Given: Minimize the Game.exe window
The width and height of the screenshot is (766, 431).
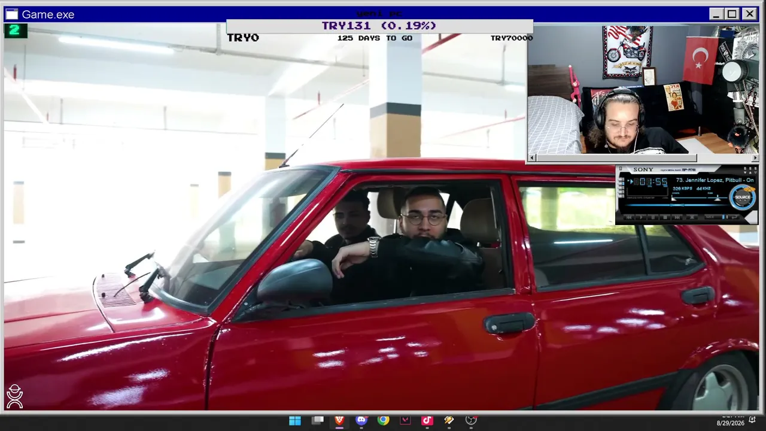Looking at the screenshot, I should pos(716,14).
